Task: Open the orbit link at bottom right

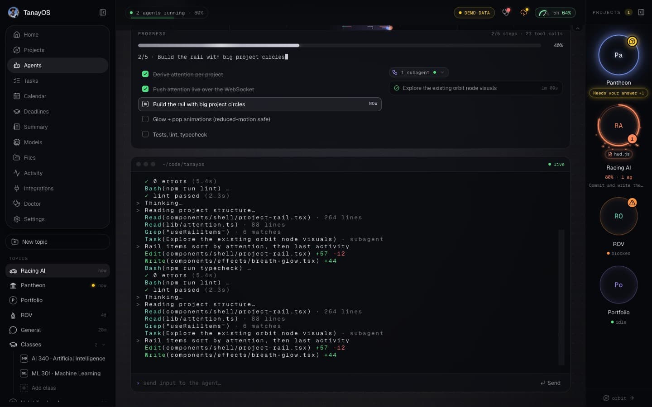Action: [x=618, y=398]
